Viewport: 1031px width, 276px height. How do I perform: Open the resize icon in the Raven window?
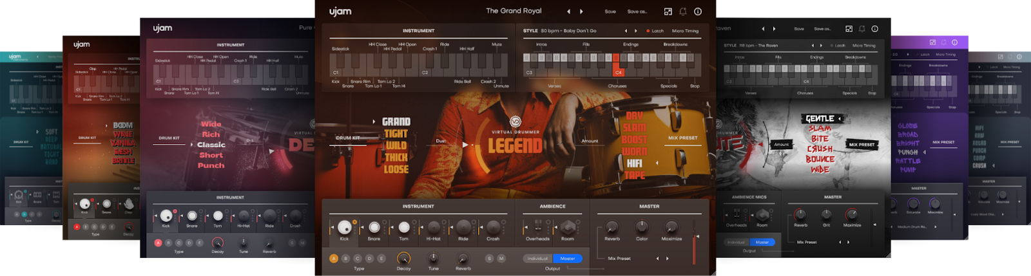(849, 29)
